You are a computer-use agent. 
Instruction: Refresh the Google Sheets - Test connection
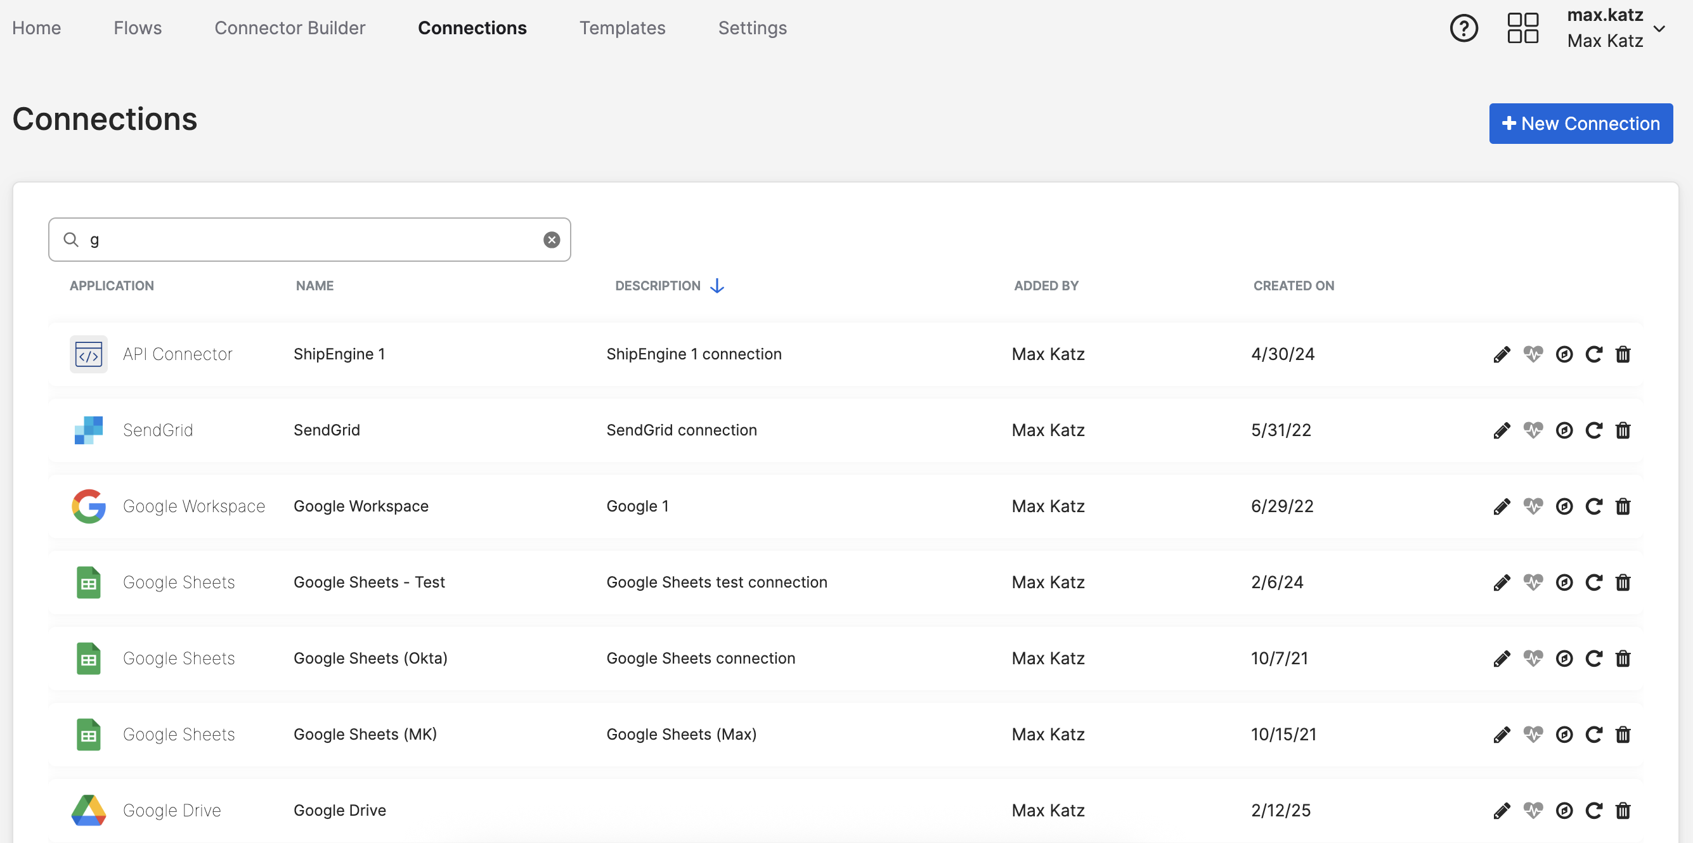point(1593,582)
